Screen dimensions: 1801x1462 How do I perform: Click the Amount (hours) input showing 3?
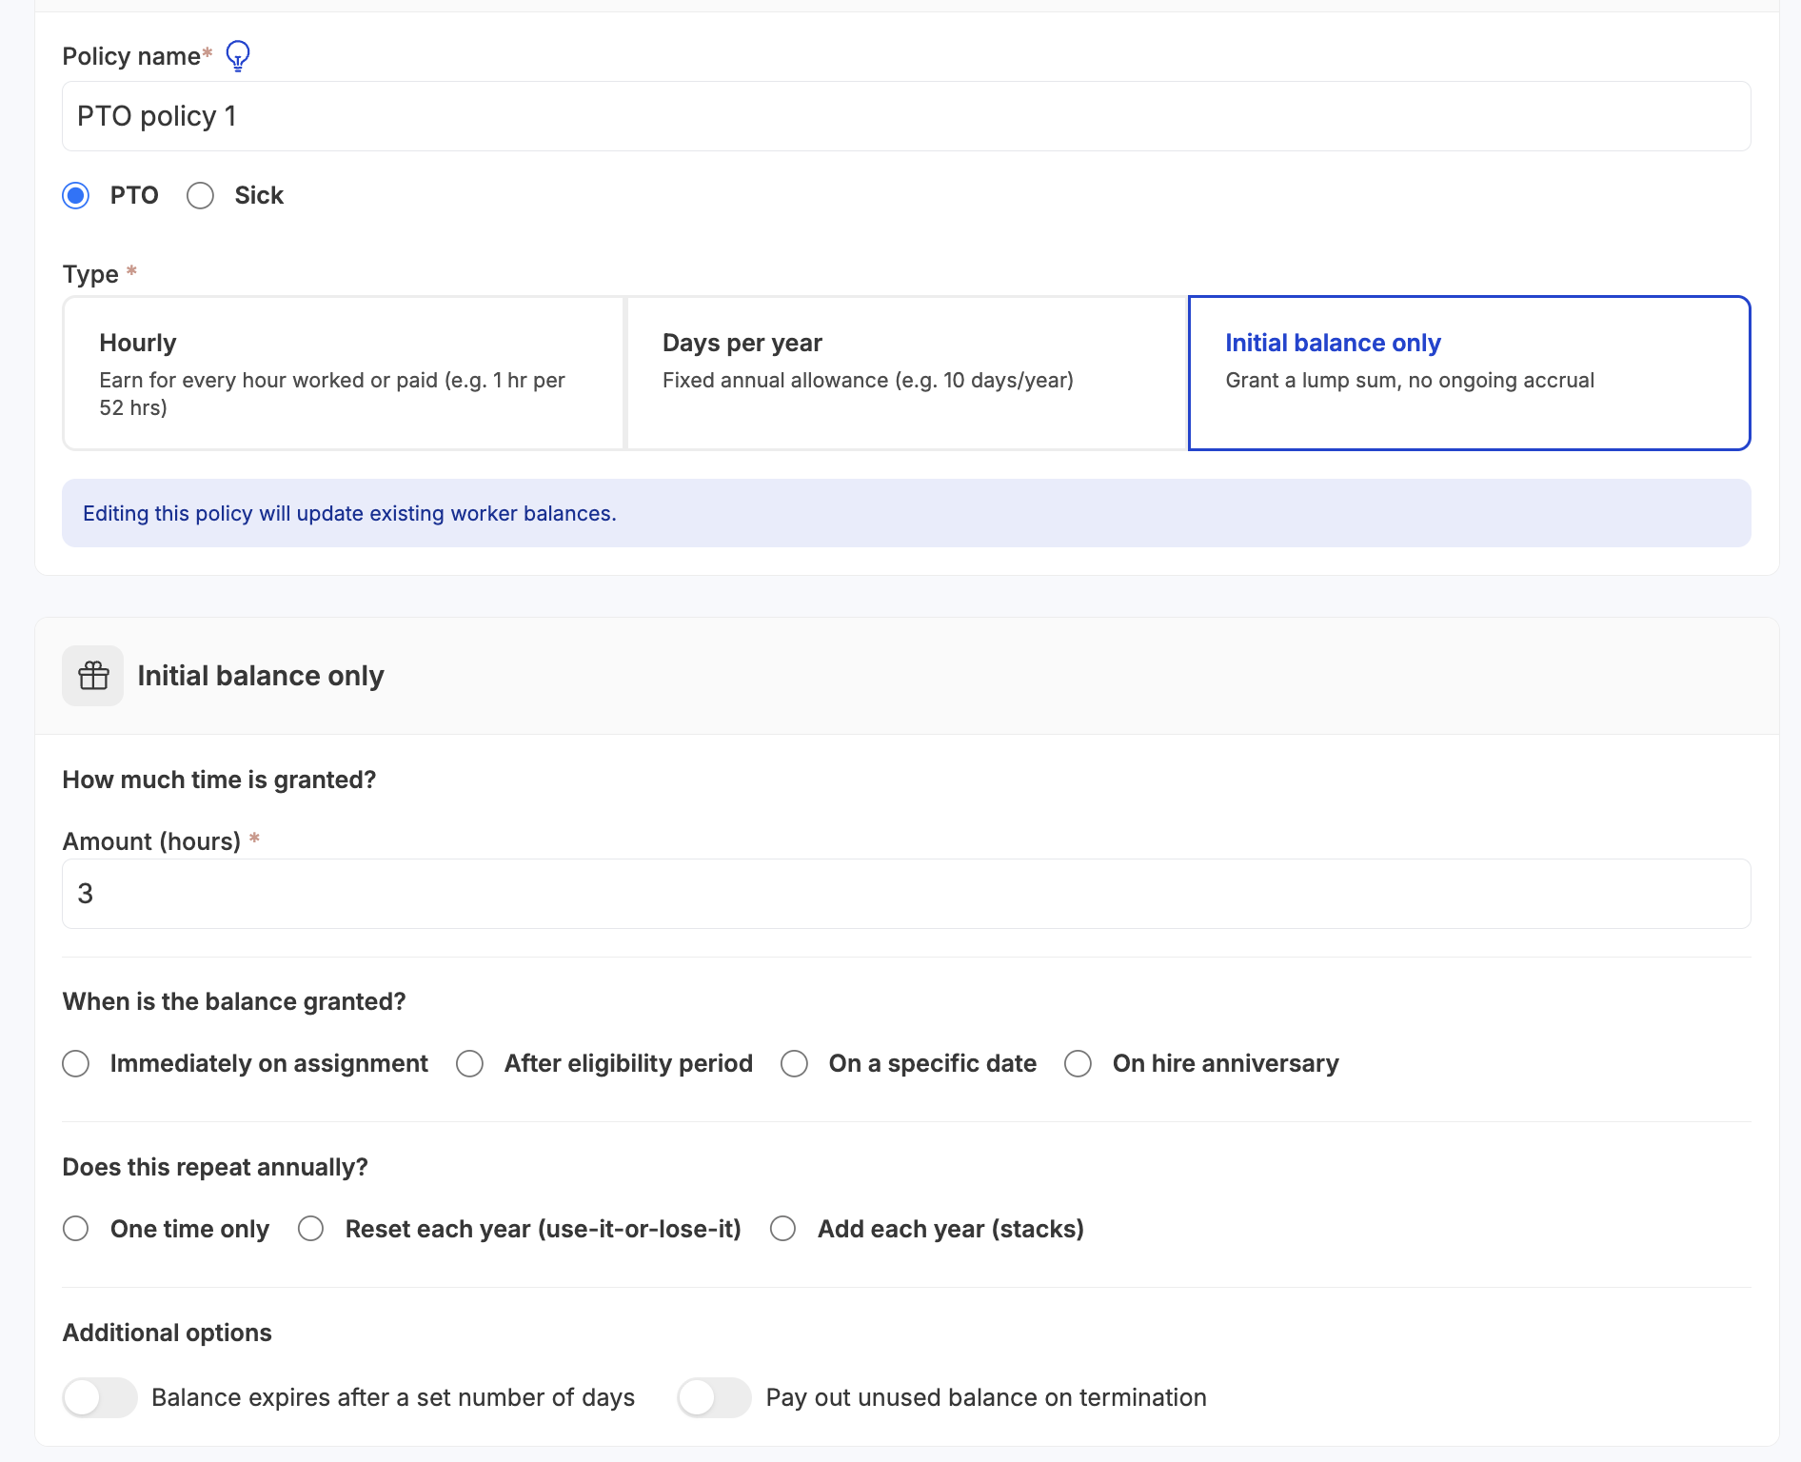(904, 893)
